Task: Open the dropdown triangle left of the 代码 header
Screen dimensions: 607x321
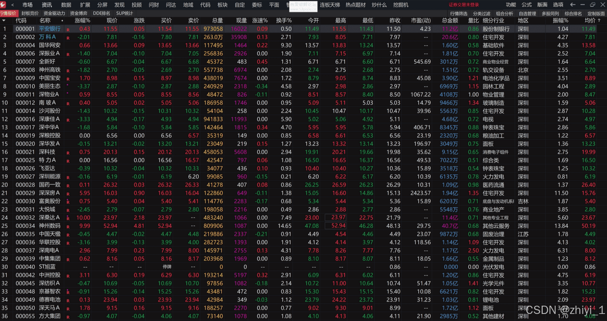Action: (4, 20)
